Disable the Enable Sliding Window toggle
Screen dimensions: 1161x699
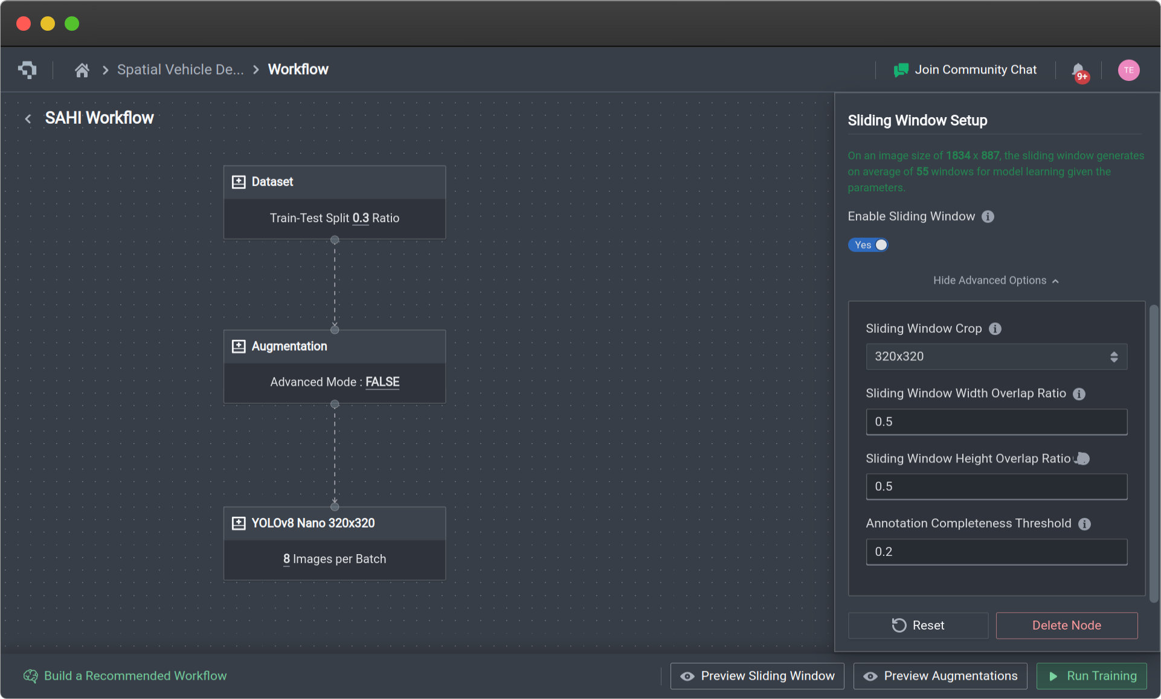(868, 244)
